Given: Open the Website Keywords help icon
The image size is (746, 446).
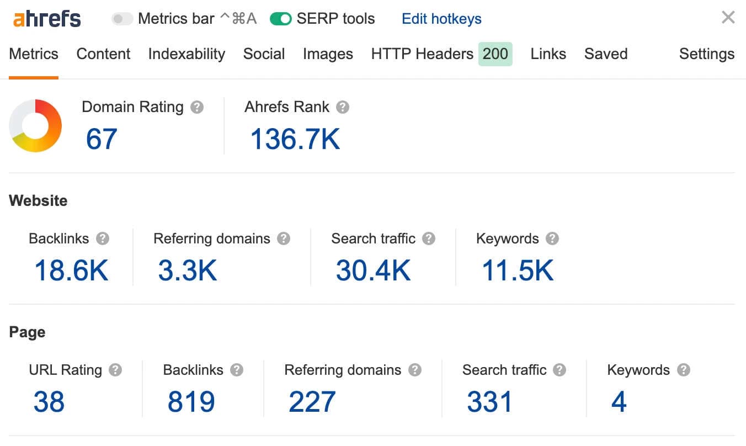Looking at the screenshot, I should pos(553,239).
